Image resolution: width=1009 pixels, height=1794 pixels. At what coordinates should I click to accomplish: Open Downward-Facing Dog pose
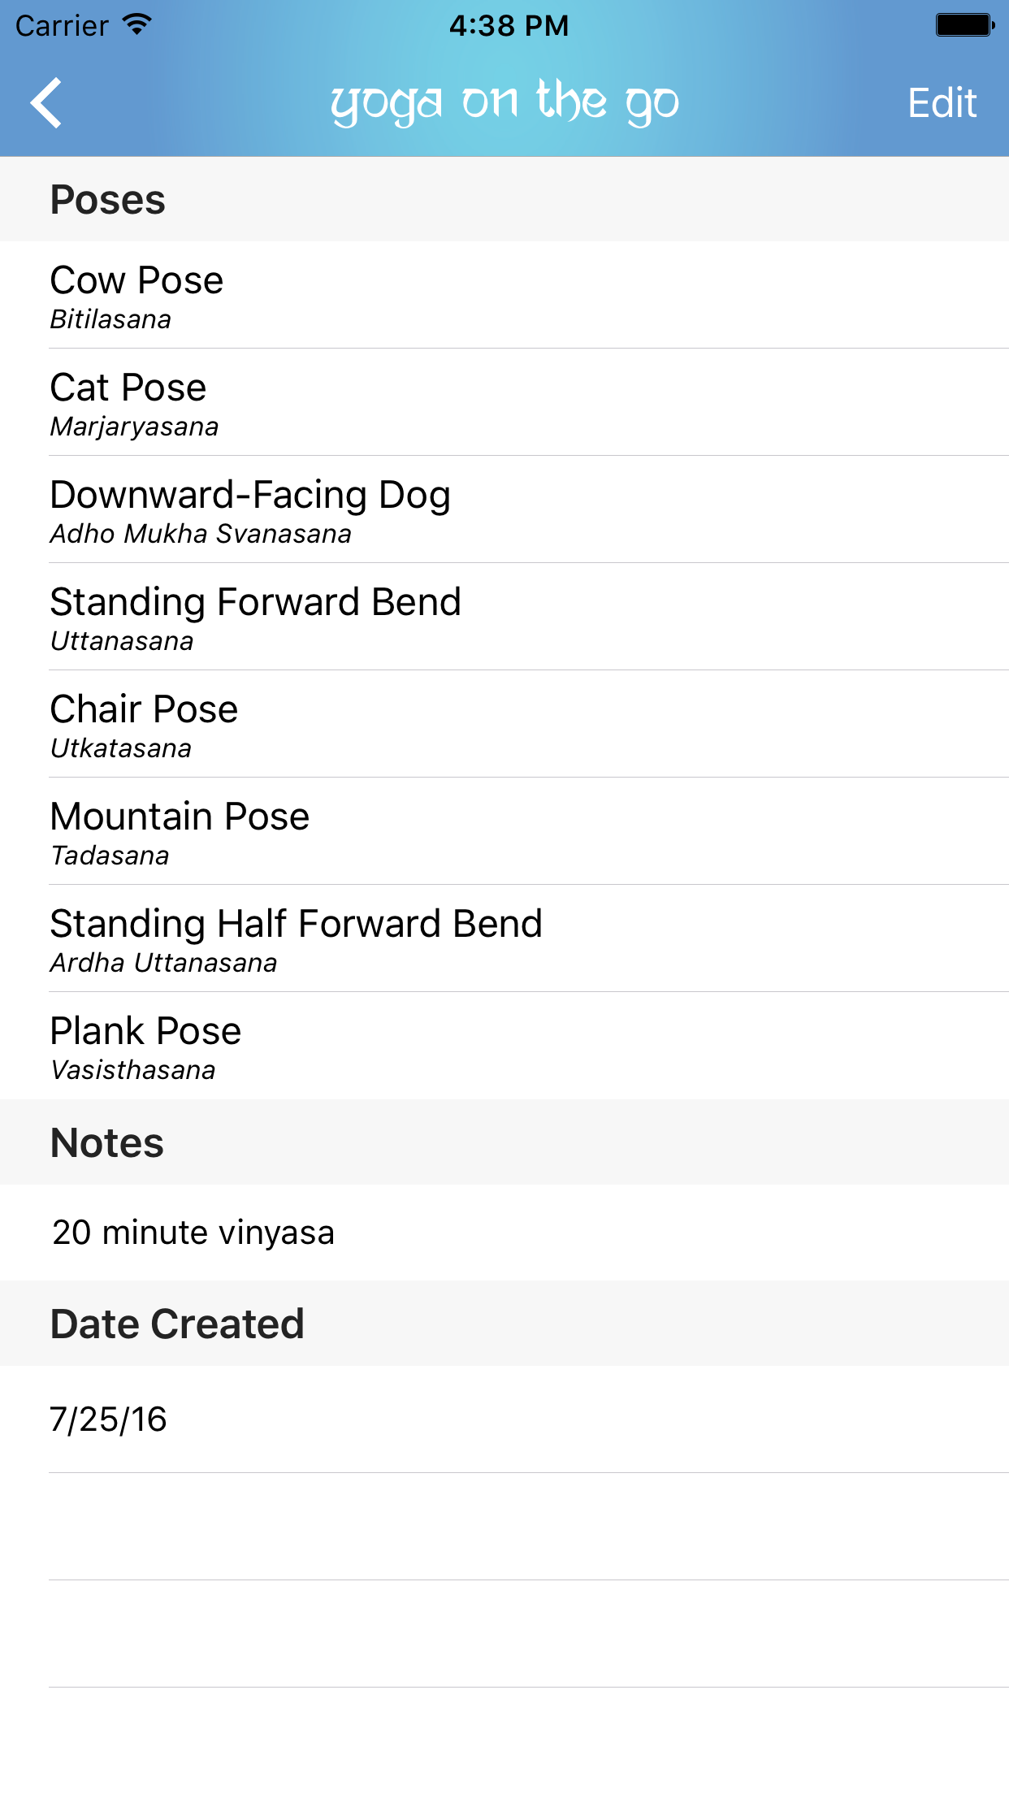tap(505, 509)
